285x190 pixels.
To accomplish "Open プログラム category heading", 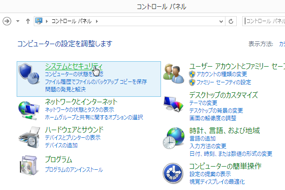I will (59, 159).
